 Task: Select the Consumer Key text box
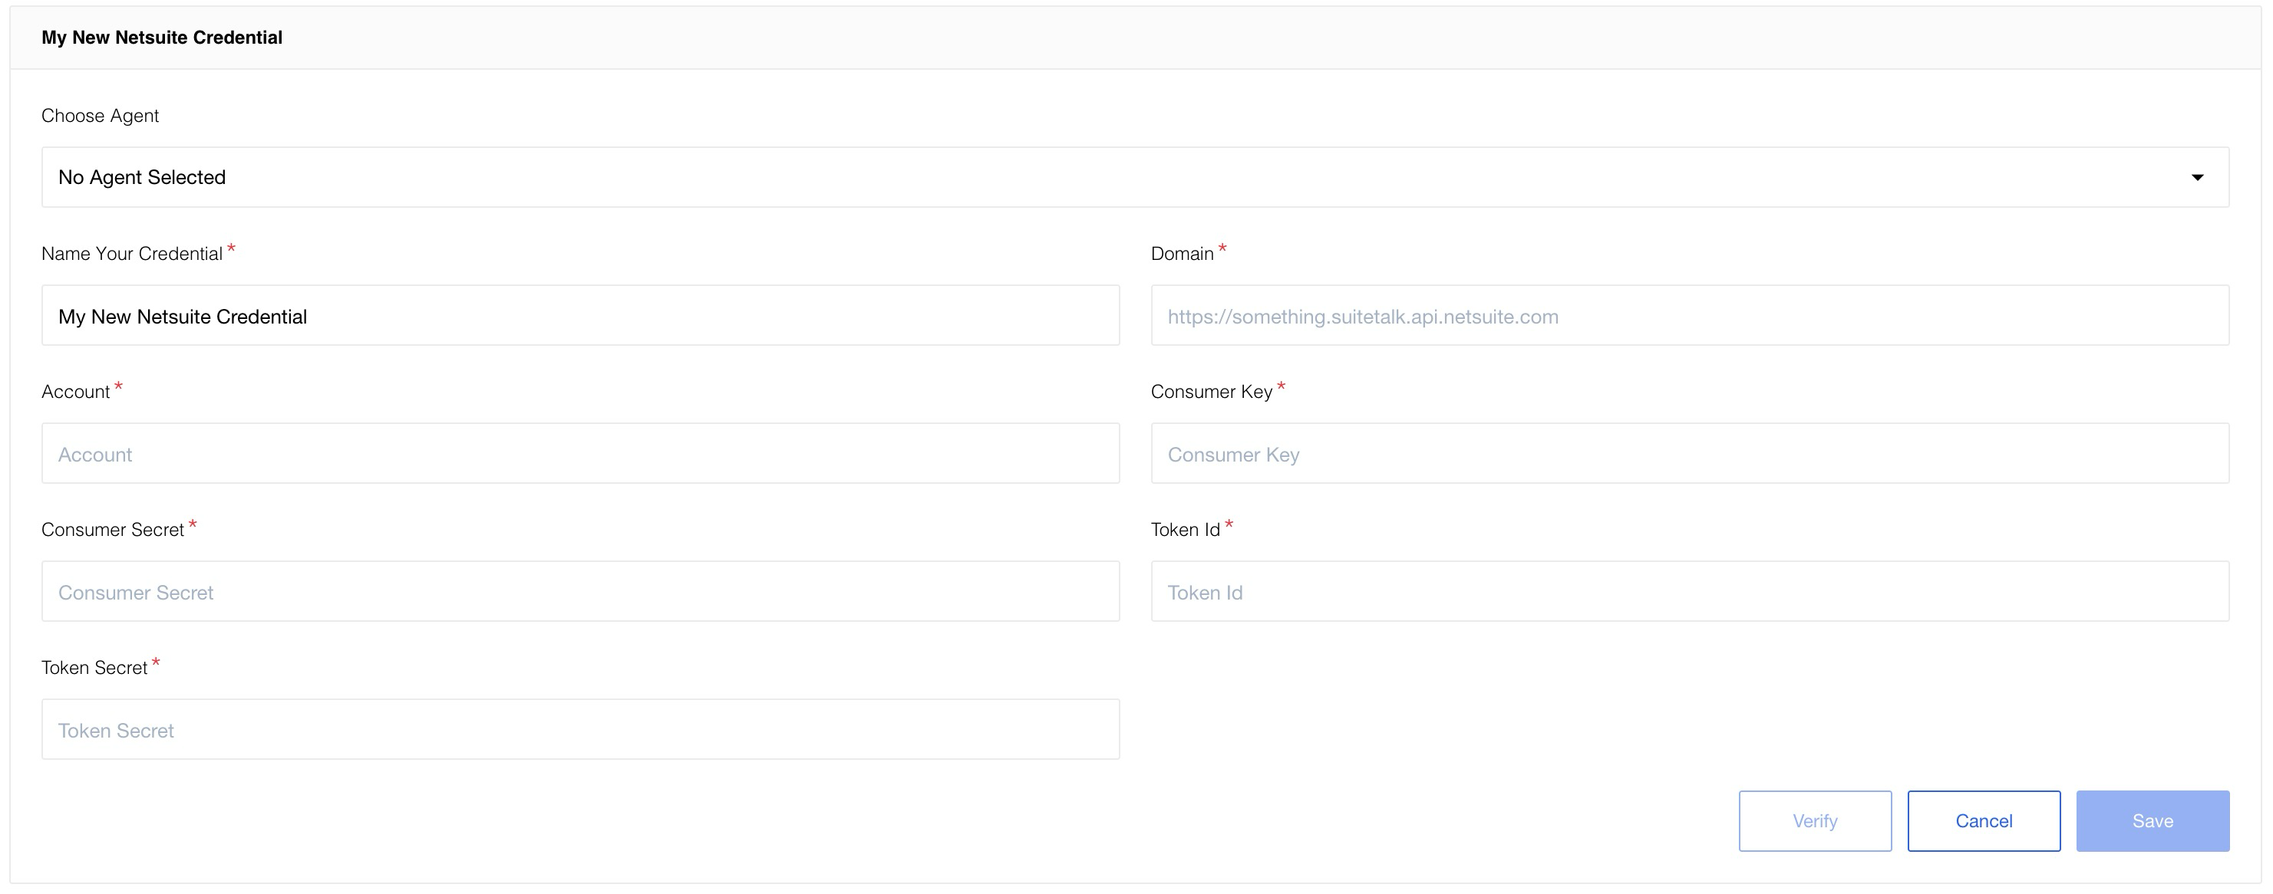[1689, 454]
